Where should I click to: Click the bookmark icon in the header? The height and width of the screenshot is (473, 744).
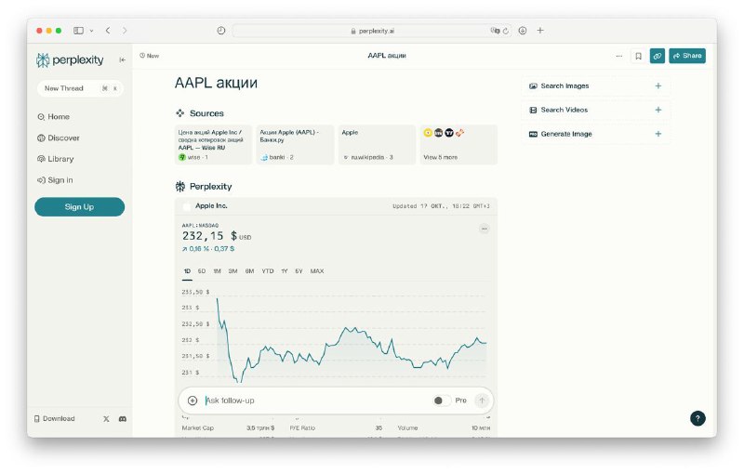tap(638, 56)
